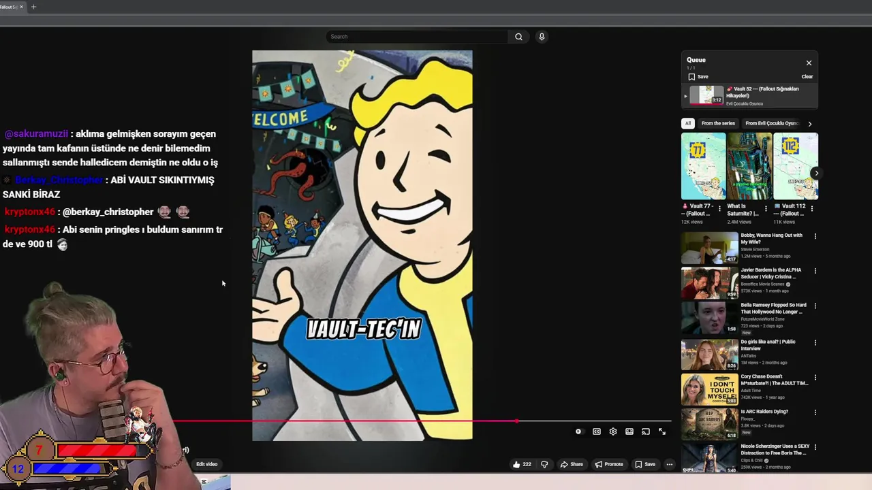This screenshot has height=490, width=872.
Task: Open Bobby, Wanna Hang Out video
Action: click(709, 248)
